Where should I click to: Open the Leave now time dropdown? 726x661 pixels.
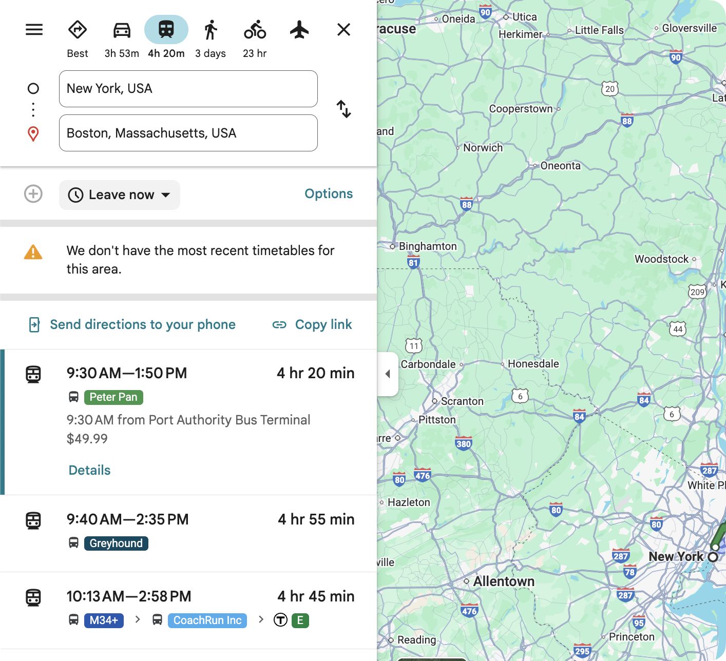point(120,195)
